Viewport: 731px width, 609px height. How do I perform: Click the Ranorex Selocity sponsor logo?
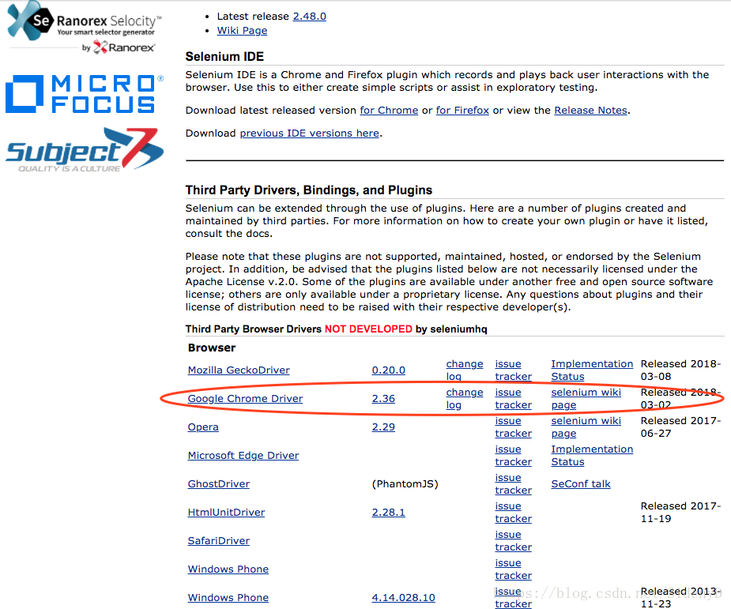tap(85, 27)
